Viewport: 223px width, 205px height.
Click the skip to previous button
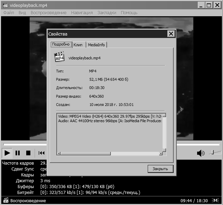point(41,153)
